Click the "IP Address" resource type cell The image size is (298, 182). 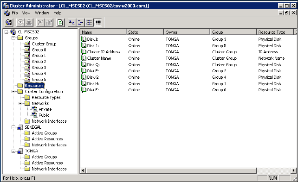pos(268,52)
